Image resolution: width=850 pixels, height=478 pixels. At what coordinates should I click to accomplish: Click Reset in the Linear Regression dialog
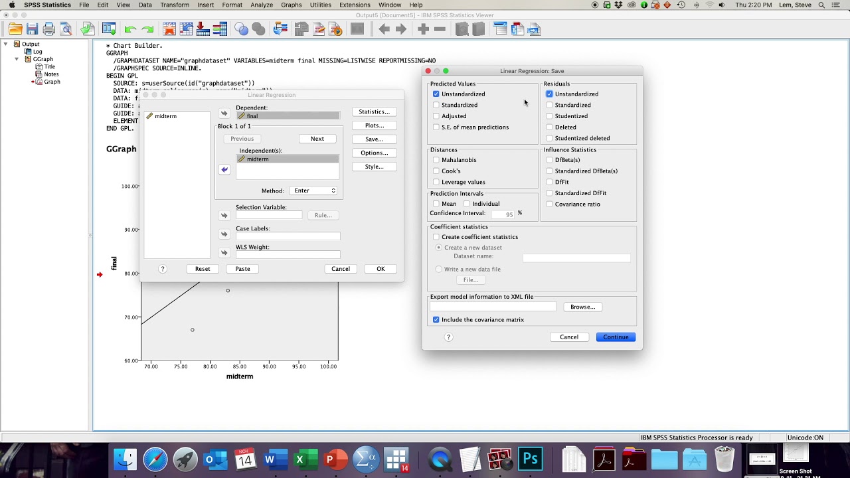(x=203, y=269)
